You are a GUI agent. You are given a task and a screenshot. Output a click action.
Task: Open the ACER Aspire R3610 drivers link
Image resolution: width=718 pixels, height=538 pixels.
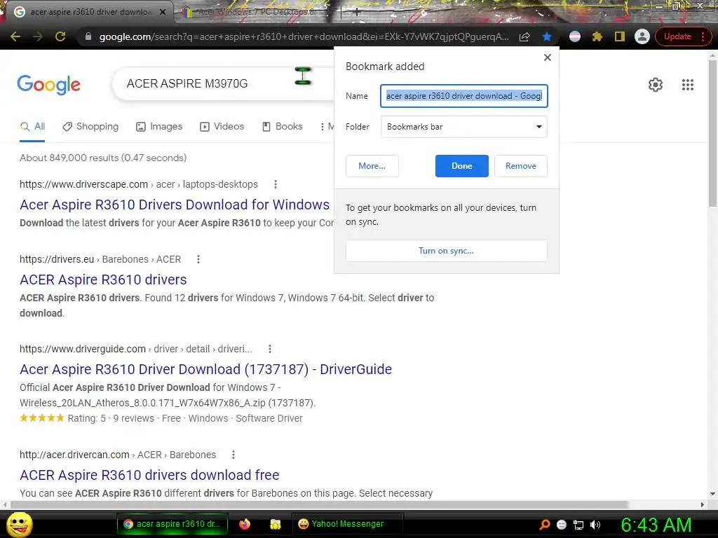pyautogui.click(x=103, y=280)
